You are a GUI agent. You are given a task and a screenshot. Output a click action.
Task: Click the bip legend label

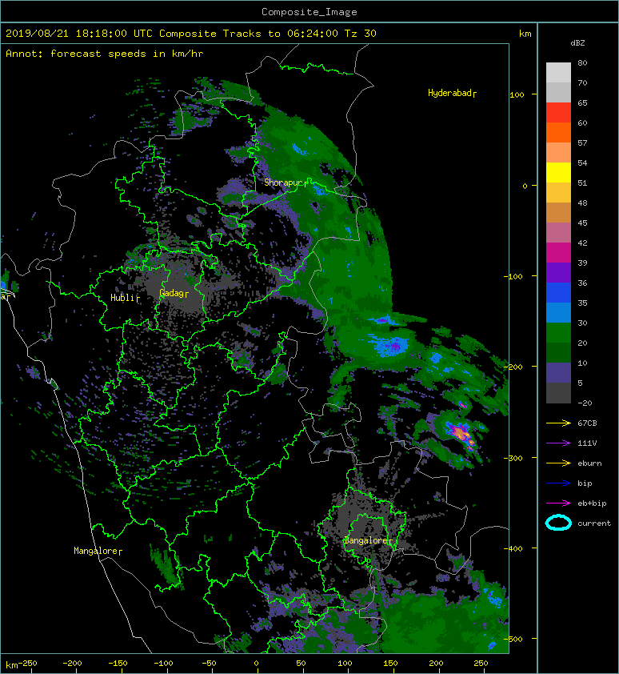coord(585,483)
